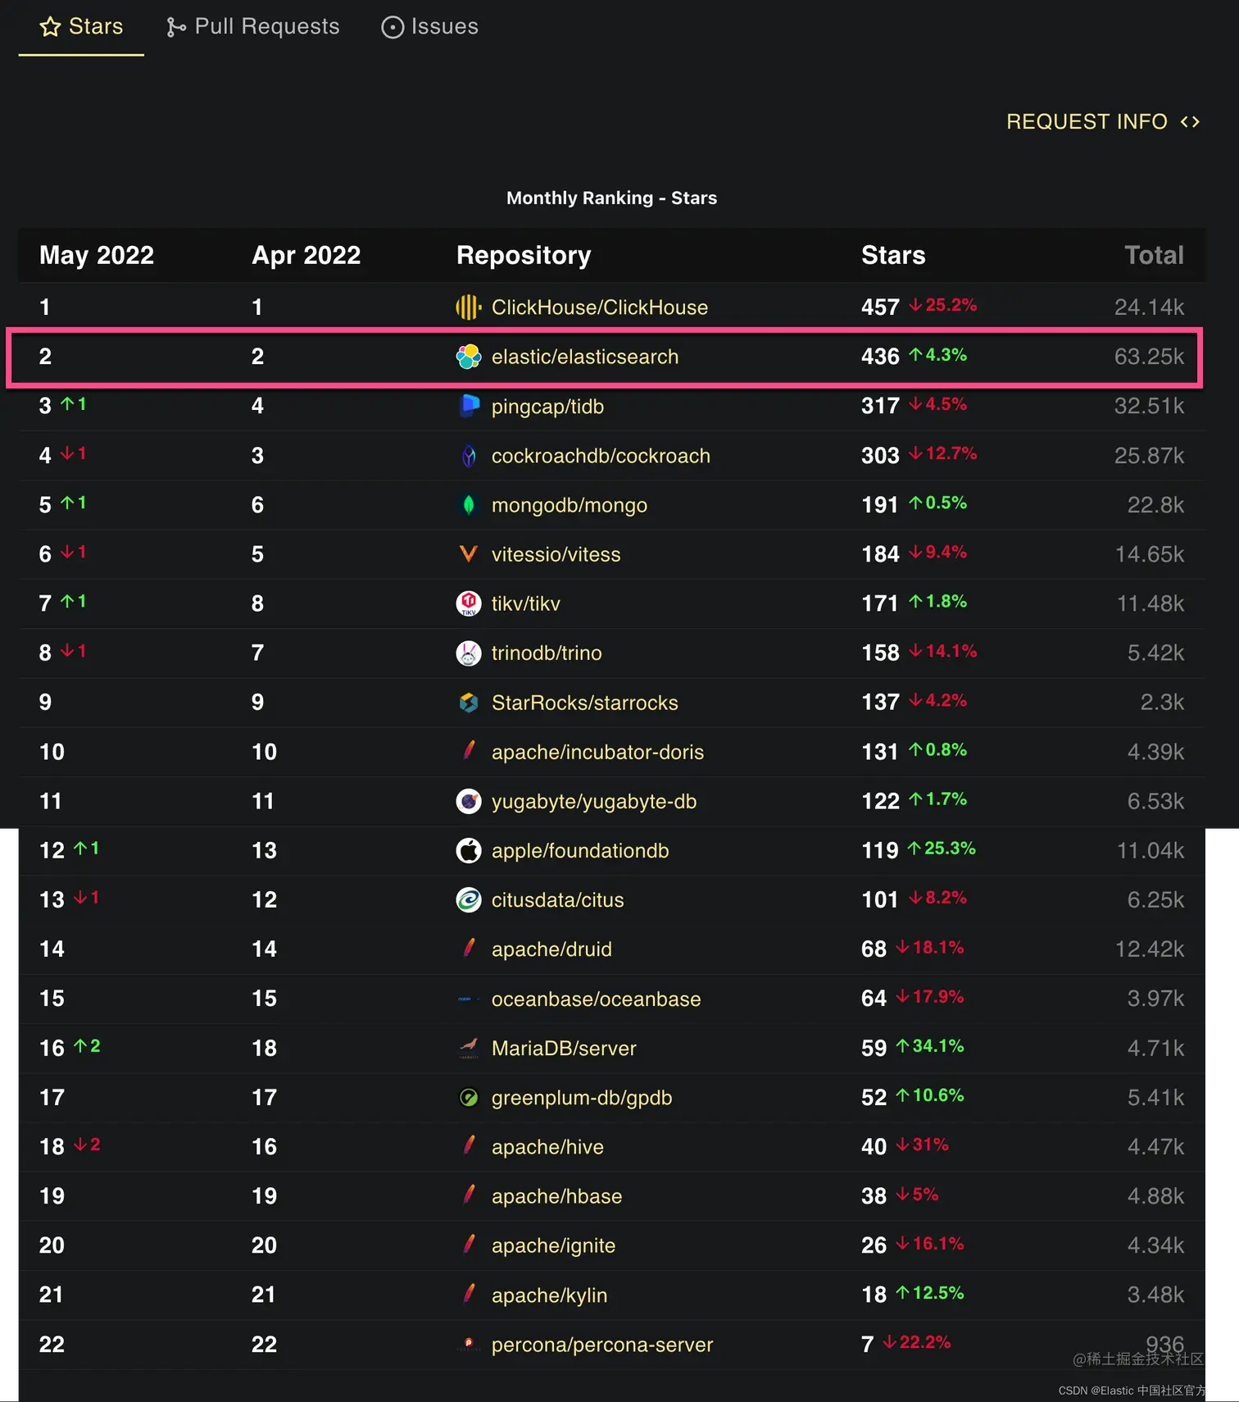The width and height of the screenshot is (1239, 1402).
Task: Click the apache druid feather icon
Action: click(469, 949)
